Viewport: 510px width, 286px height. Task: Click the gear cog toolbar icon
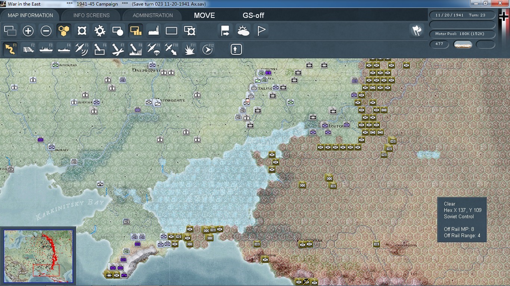tap(100, 31)
